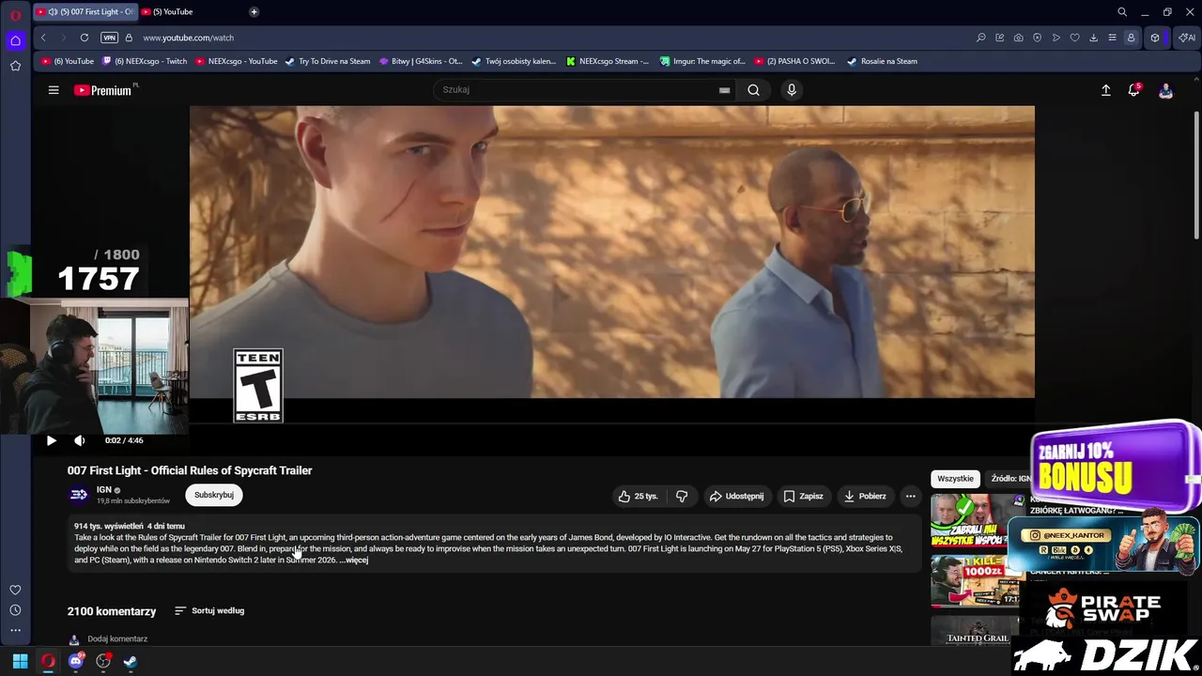Go back with the browser back arrow
The image size is (1202, 676).
point(43,38)
